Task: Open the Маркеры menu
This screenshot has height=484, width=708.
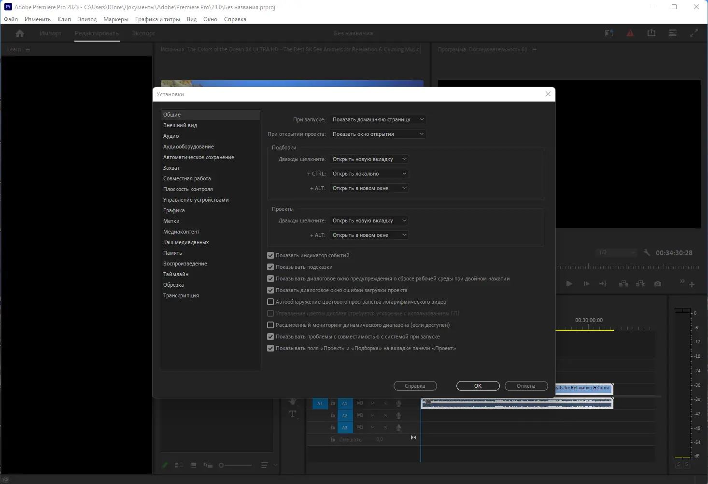Action: pyautogui.click(x=116, y=19)
